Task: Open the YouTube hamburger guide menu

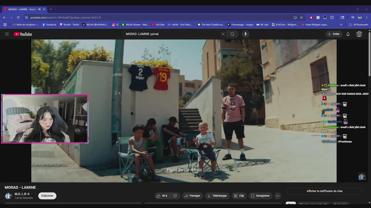Action: click(x=7, y=34)
